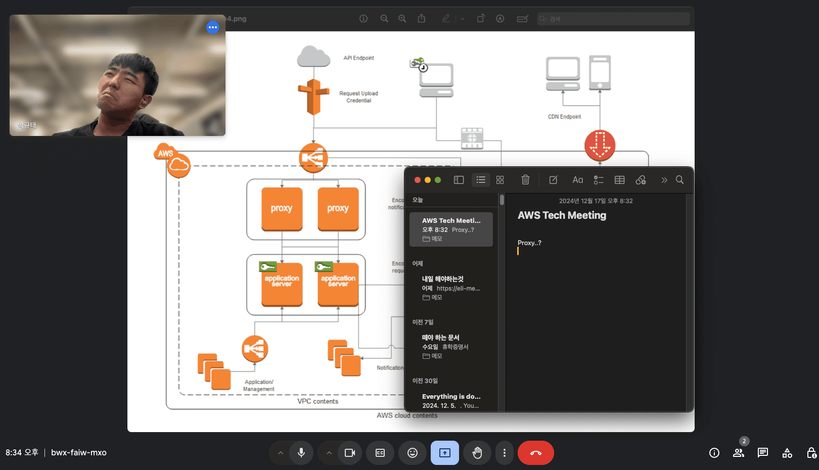The image size is (819, 470).
Task: Show Preview markup toolbar
Action: point(500,19)
